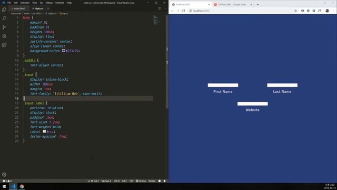Viewport: 337px width, 190px height.
Task: Click the #ccc color swatch in code
Action: (44, 131)
